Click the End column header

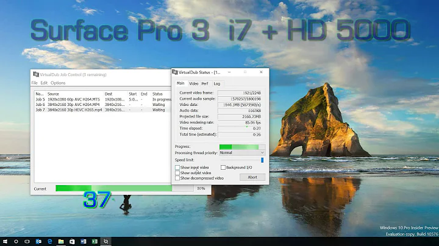145,94
